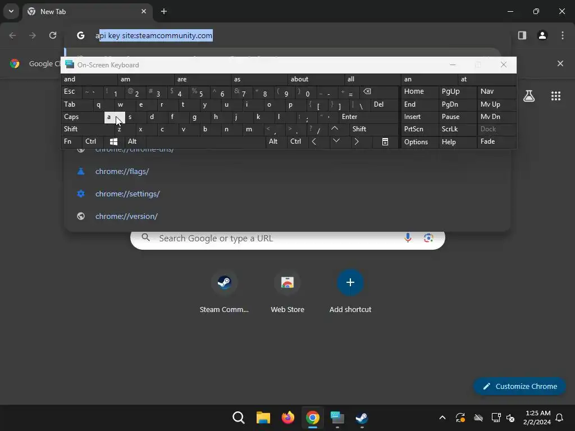Toggle the left Alt key on keyboard
The height and width of the screenshot is (431, 575).
[135, 141]
